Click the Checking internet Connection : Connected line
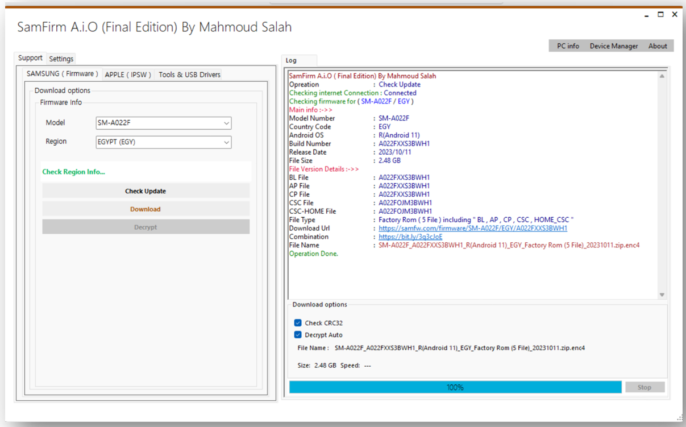Screen dimensions: 686x427 (x=352, y=93)
